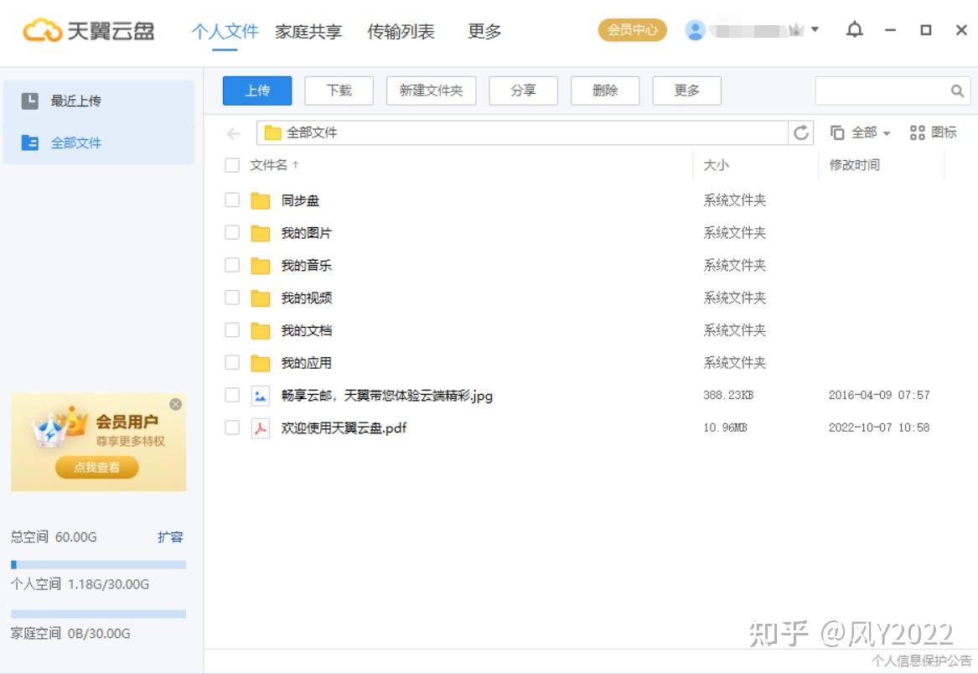
Task: Open the 更多 top menu
Action: point(484,30)
